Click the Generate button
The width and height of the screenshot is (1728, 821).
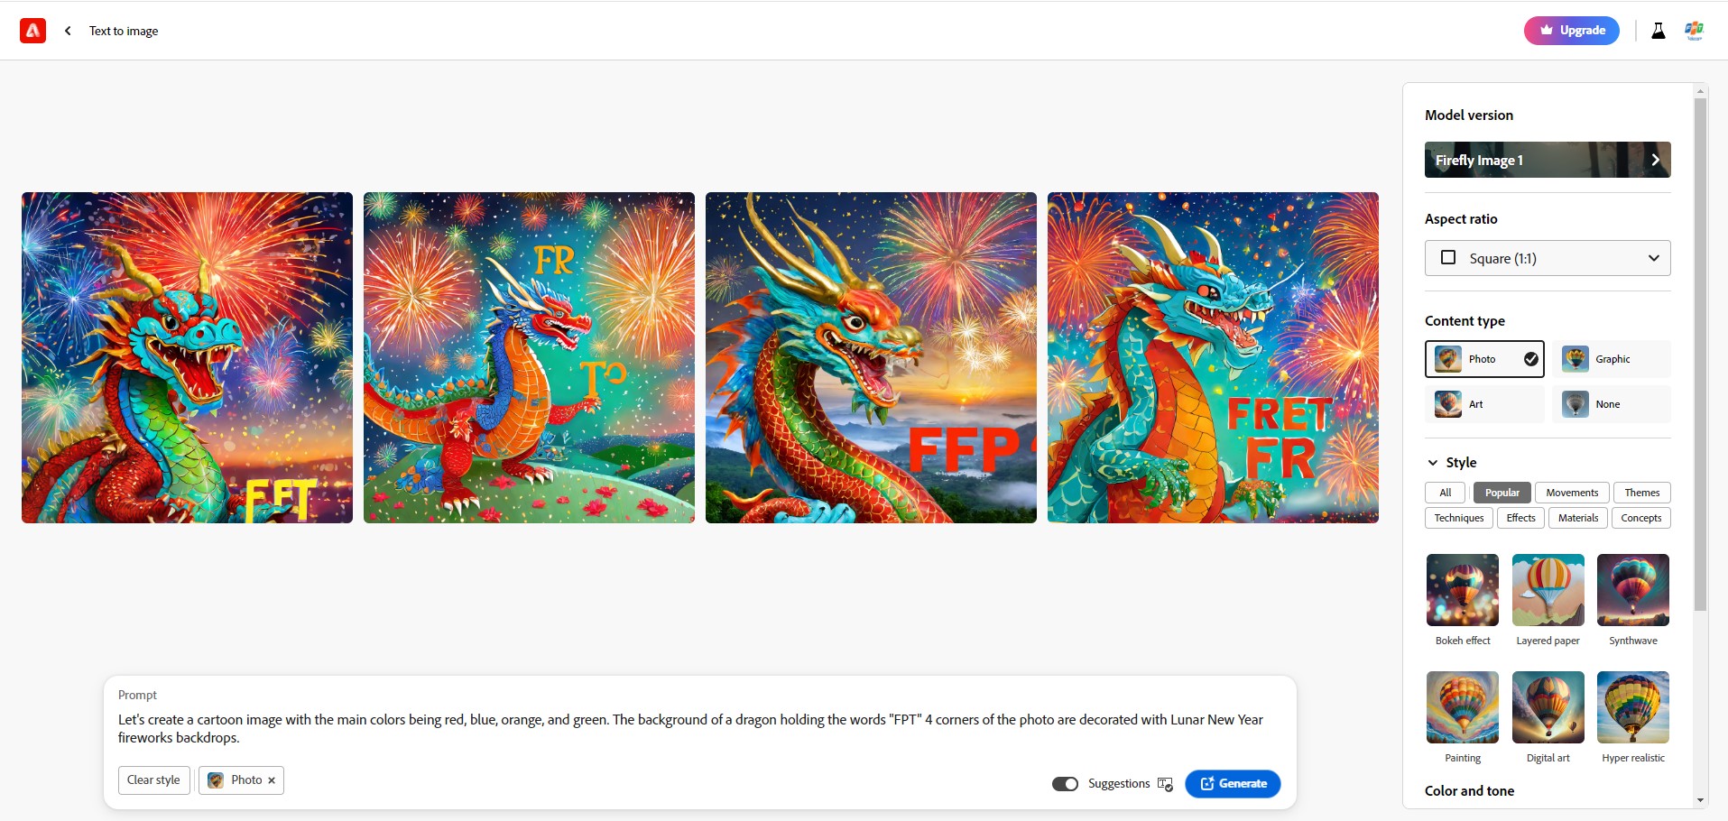(1233, 784)
